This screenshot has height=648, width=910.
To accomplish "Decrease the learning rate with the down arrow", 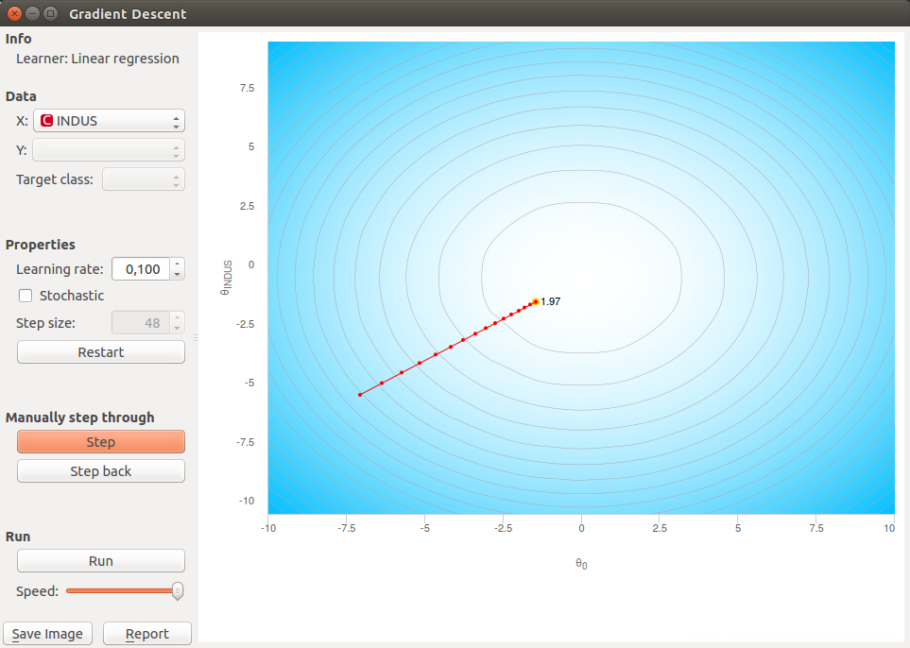I will coord(176,273).
